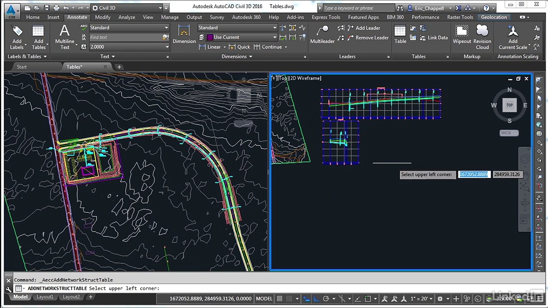Select the Dimension tool
The width and height of the screenshot is (548, 308).
[184, 34]
